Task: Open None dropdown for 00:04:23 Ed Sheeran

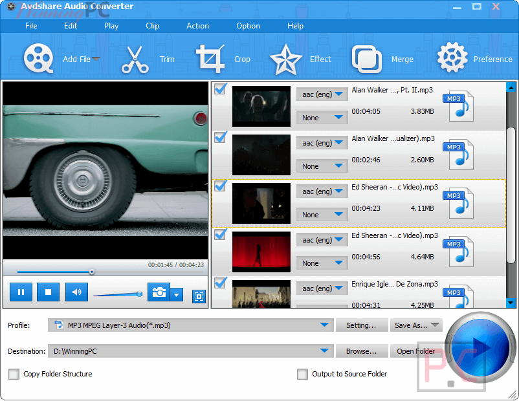Action: pos(322,215)
